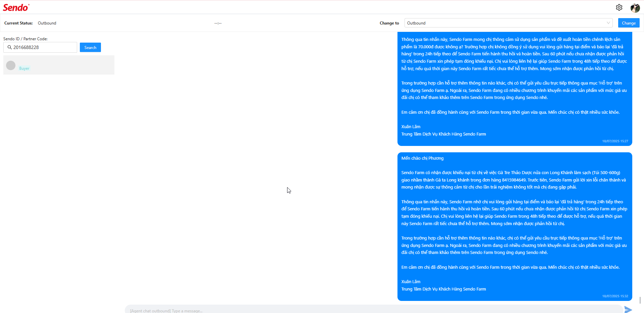644x313 pixels.
Task: Click the Change button
Action: [629, 23]
